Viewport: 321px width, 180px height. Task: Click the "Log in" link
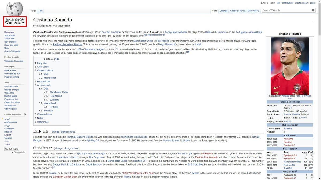pyautogui.click(x=313, y=3)
